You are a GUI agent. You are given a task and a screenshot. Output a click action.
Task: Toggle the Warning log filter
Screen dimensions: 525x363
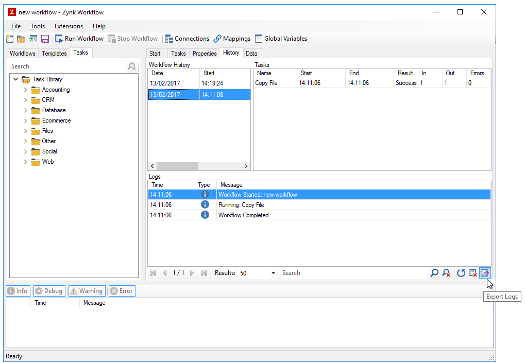[87, 291]
